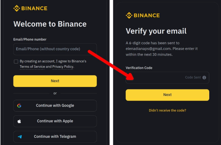Click the Email/Phone number field label
This screenshot has width=221, height=145.
tap(30, 40)
